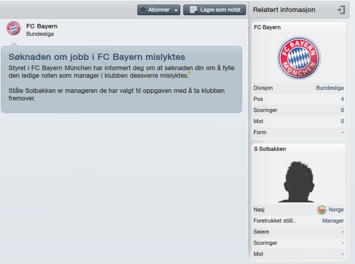This screenshot has height=264, width=355.
Task: Click the Pos row value 4
Action: 342,99
